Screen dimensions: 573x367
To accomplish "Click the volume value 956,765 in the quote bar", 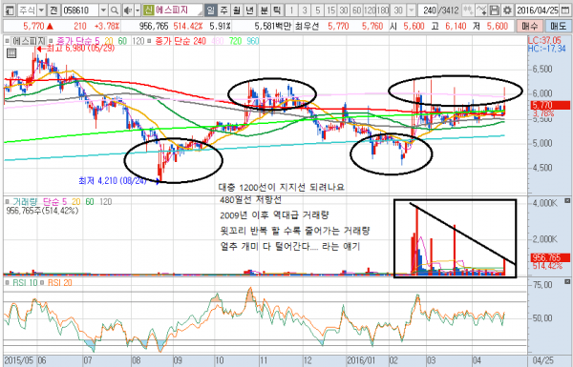I will coord(154,27).
